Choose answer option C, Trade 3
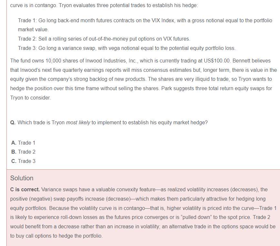Image resolution: width=280 pixels, height=246 pixels. point(23,161)
